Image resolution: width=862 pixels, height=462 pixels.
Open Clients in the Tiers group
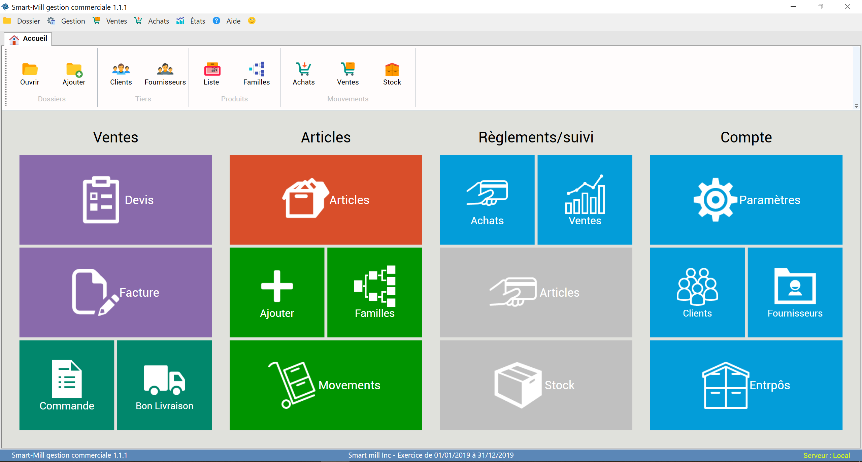point(121,74)
